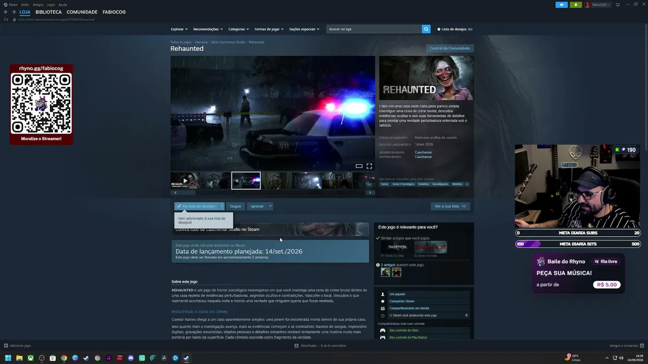Click the plus button to add a tag

467,184
